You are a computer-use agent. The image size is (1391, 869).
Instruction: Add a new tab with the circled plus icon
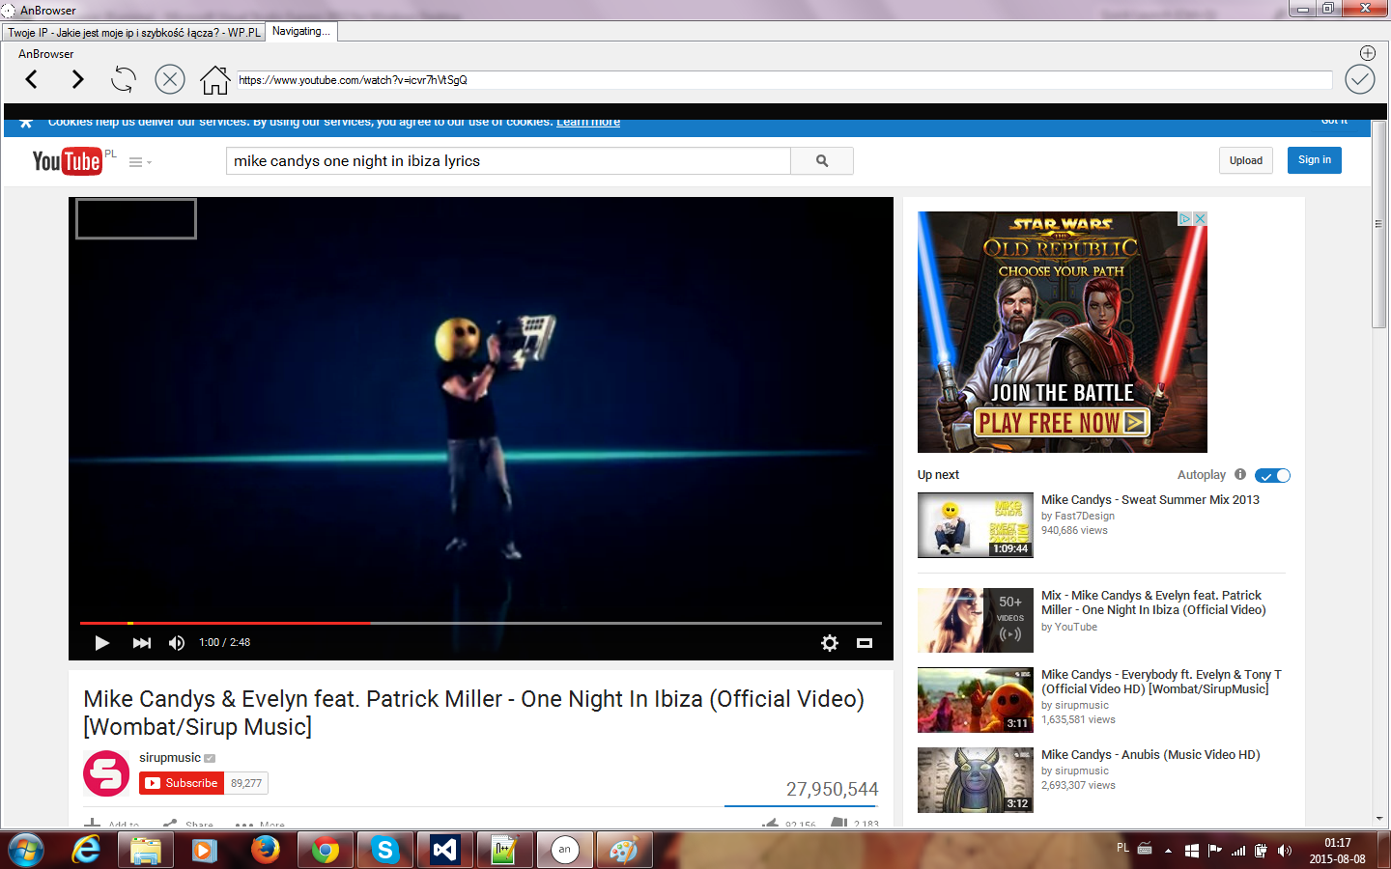click(x=1368, y=53)
